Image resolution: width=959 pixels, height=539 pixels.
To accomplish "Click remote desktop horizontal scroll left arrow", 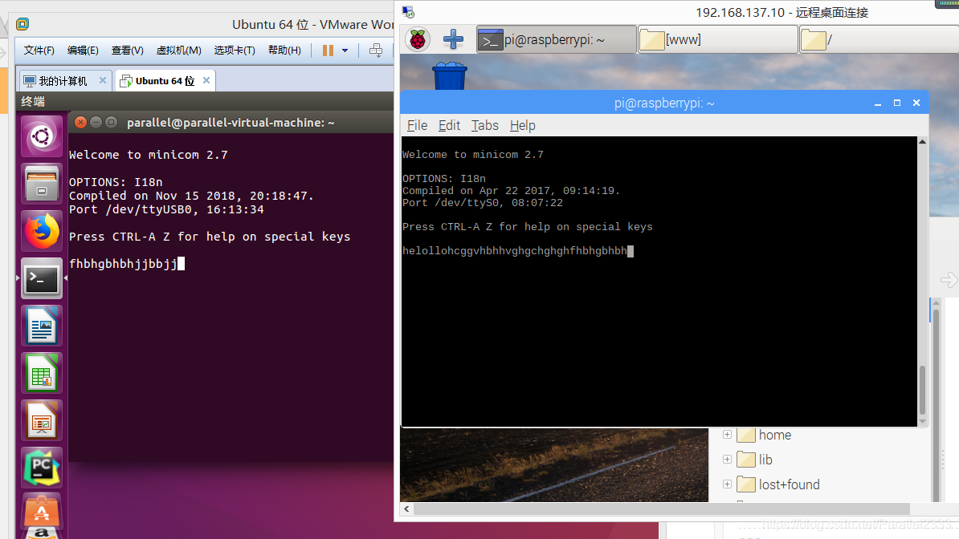I will click(x=406, y=509).
